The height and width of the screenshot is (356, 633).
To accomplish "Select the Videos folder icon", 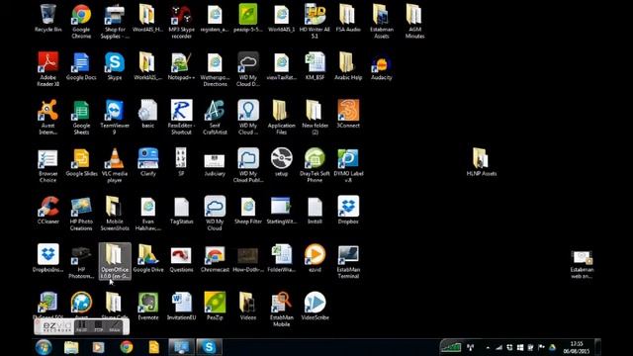I will [x=248, y=306].
